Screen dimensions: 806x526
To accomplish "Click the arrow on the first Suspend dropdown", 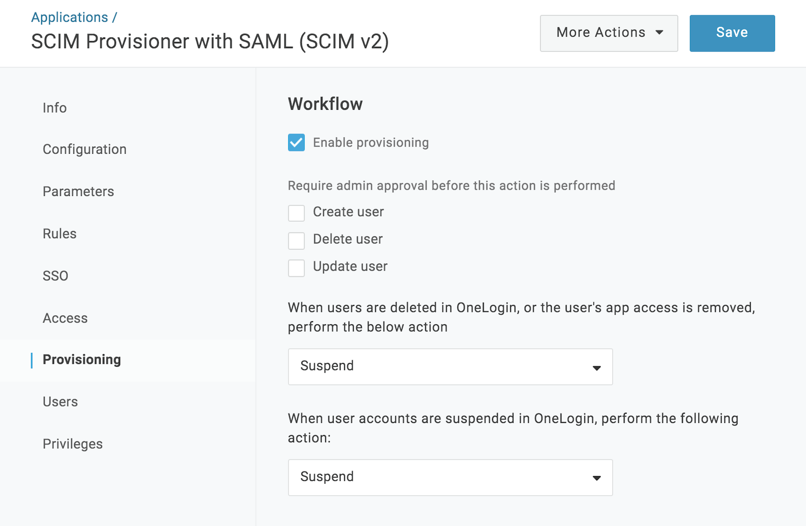I will click(x=597, y=368).
